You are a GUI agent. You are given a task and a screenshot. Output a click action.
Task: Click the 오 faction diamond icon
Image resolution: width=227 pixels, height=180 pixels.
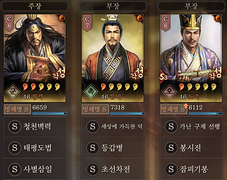(169, 91)
